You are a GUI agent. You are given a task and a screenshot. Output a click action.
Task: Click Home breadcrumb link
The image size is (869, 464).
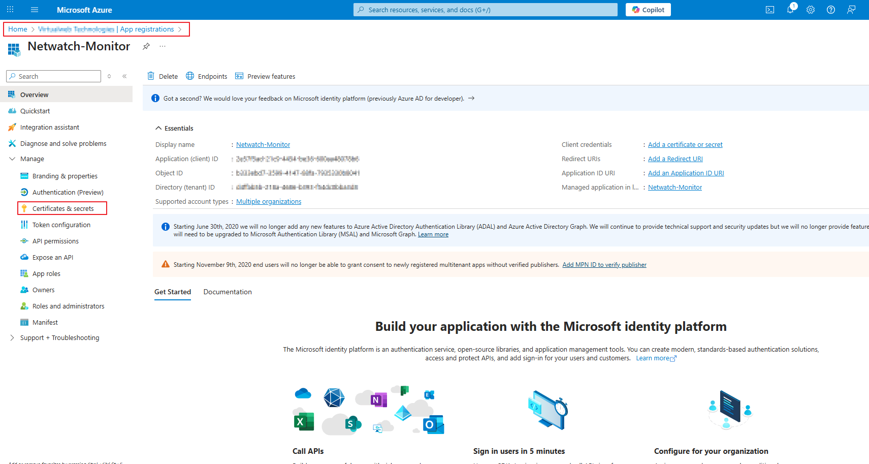pyautogui.click(x=18, y=29)
